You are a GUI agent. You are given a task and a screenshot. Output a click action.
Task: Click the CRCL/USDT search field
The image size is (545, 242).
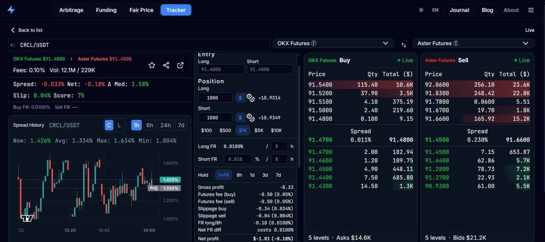click(x=139, y=45)
